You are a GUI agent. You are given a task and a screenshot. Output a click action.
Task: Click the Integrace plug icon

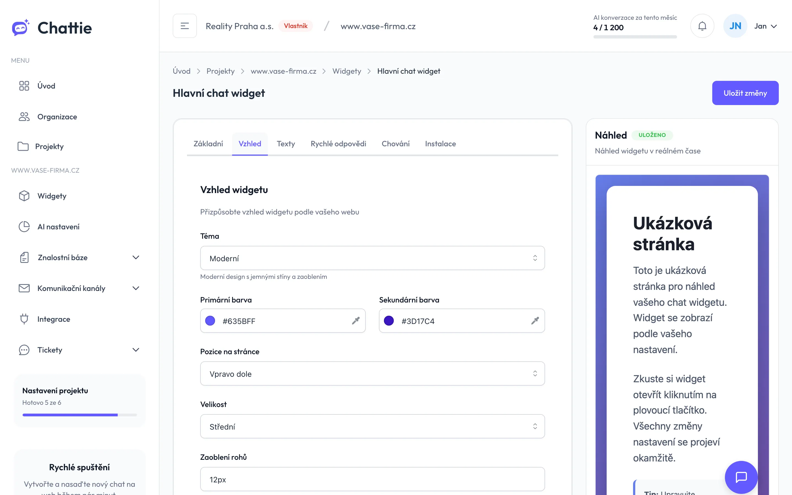click(x=24, y=319)
